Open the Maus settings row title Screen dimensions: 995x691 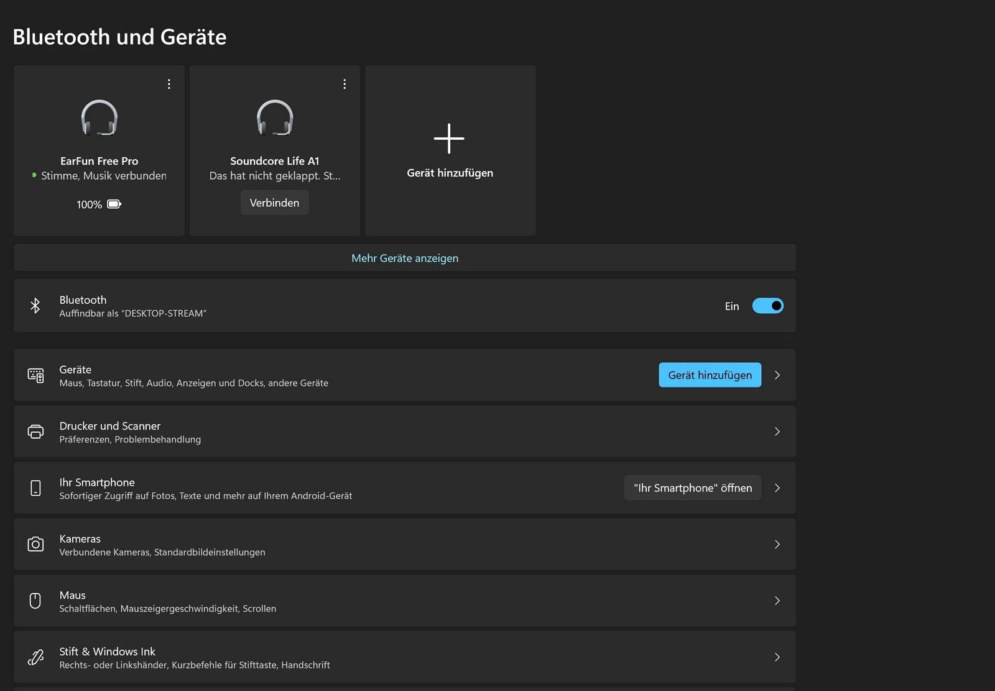coord(72,595)
